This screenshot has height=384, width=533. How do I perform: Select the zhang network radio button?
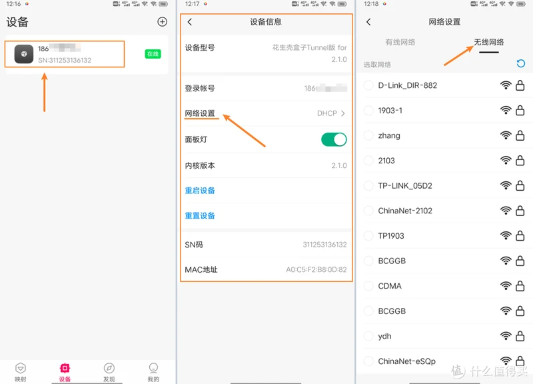click(368, 135)
